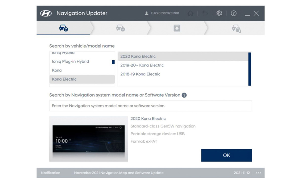Show help for navigation system search

184,95
